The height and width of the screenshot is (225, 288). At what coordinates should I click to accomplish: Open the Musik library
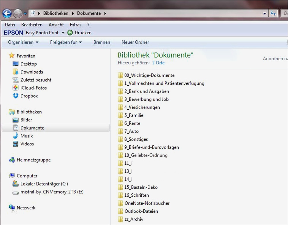[x=26, y=136]
